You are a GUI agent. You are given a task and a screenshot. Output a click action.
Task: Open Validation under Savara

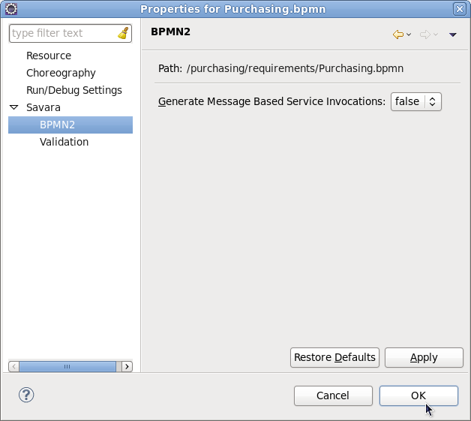point(64,142)
